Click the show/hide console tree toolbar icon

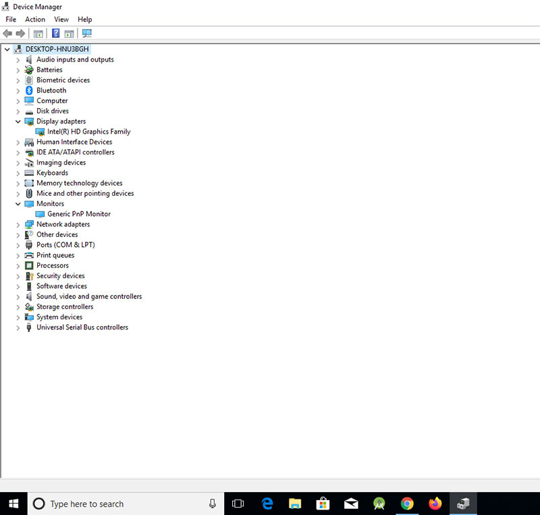[38, 34]
